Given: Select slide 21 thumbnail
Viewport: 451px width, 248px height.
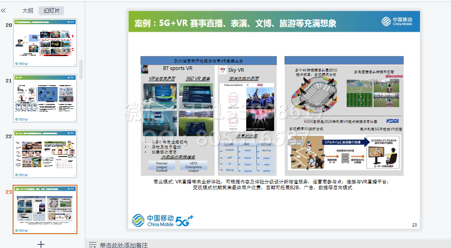Looking at the screenshot, I should coord(45,98).
